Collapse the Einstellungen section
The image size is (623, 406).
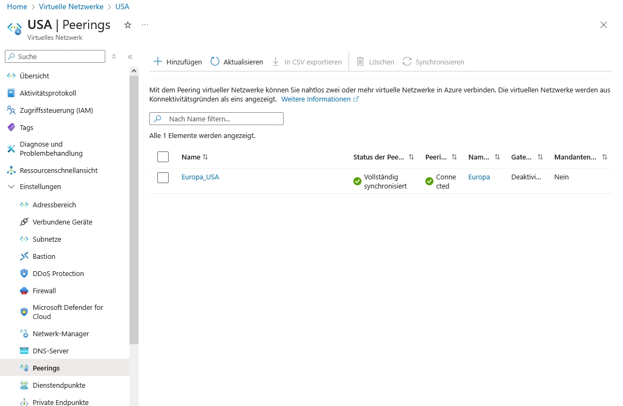[x=11, y=187]
